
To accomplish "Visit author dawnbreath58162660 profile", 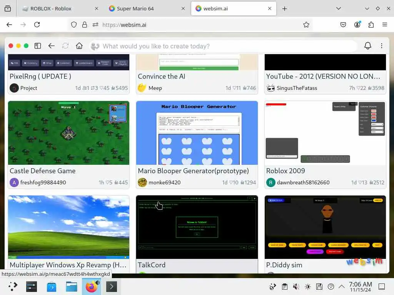I will (303, 182).
